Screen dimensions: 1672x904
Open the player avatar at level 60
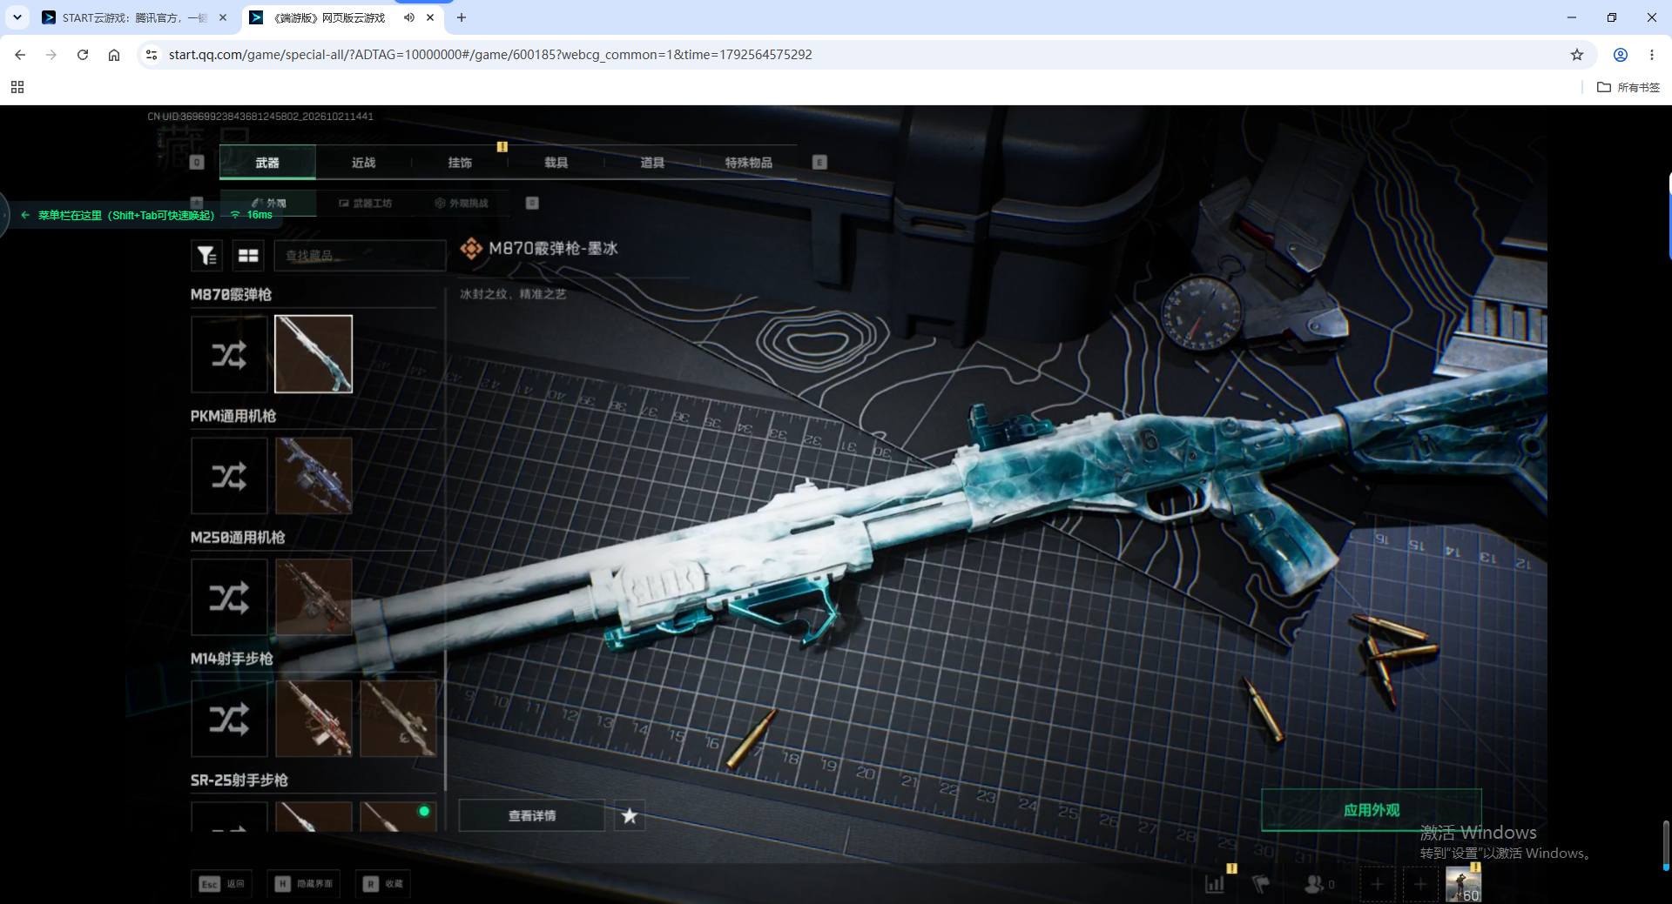(x=1463, y=884)
